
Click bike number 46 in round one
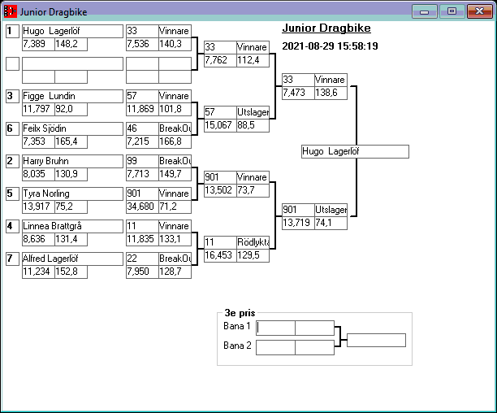point(142,128)
